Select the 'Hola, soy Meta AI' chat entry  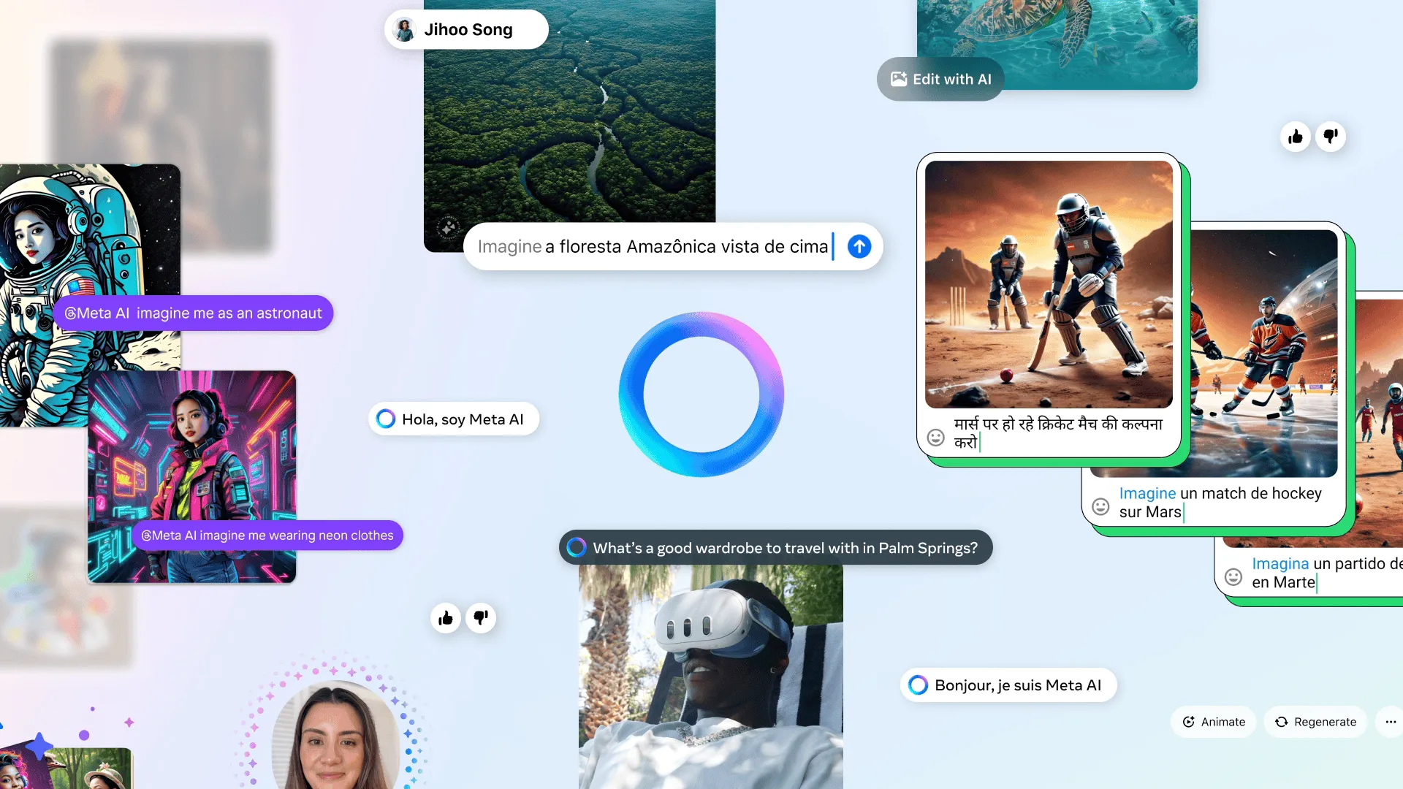point(454,418)
